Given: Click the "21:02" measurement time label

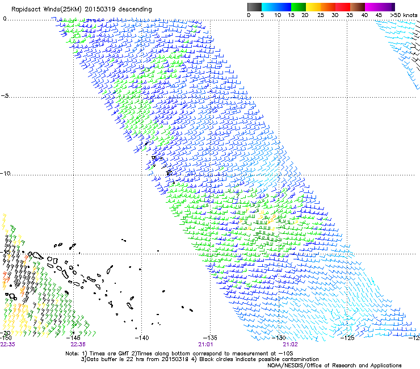Looking at the screenshot, I should (x=291, y=345).
